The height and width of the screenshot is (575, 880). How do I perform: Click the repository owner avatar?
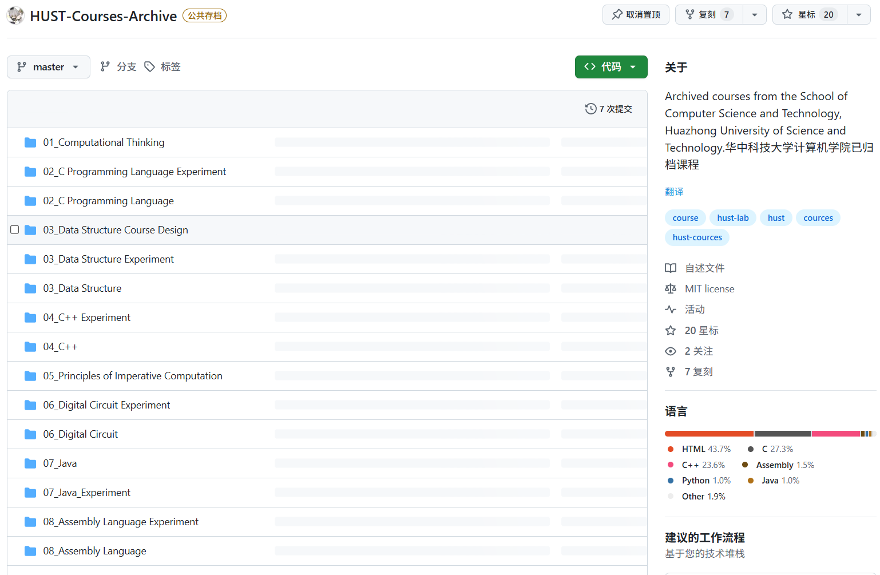15,15
